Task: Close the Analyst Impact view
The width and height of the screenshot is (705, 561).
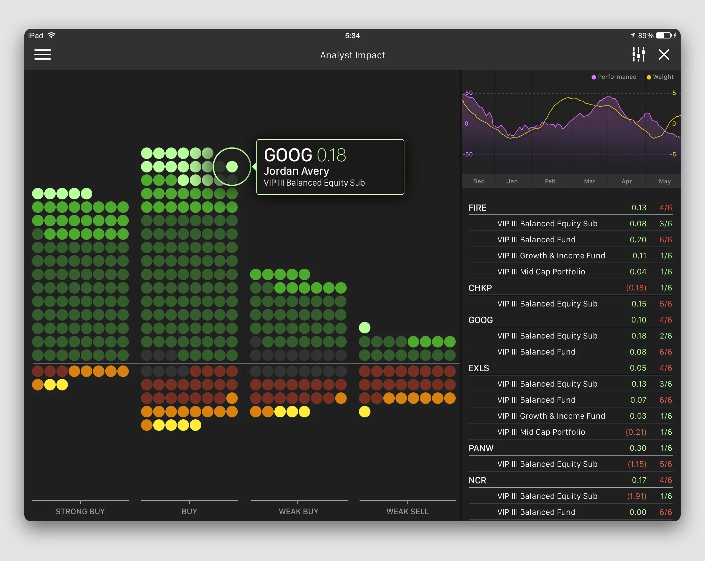Action: click(664, 54)
